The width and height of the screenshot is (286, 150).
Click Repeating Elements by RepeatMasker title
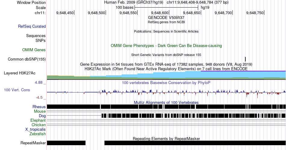point(166,139)
